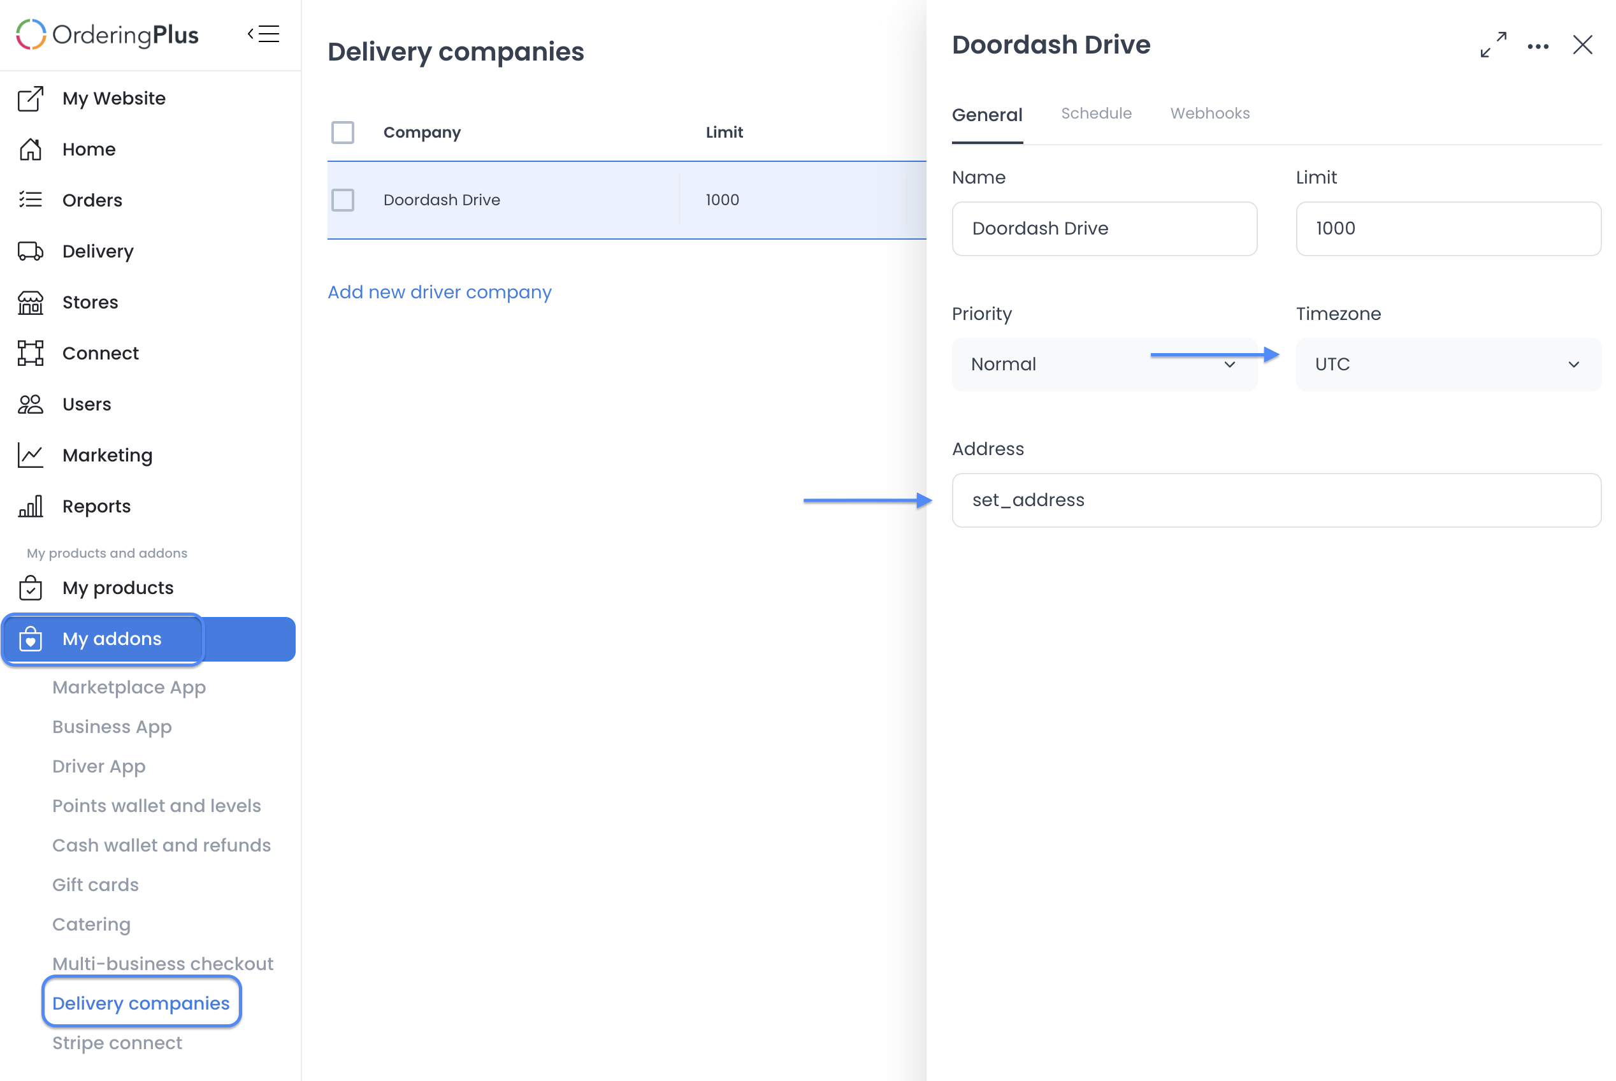
Task: Select the Doordash Drive company name in table
Action: point(442,200)
